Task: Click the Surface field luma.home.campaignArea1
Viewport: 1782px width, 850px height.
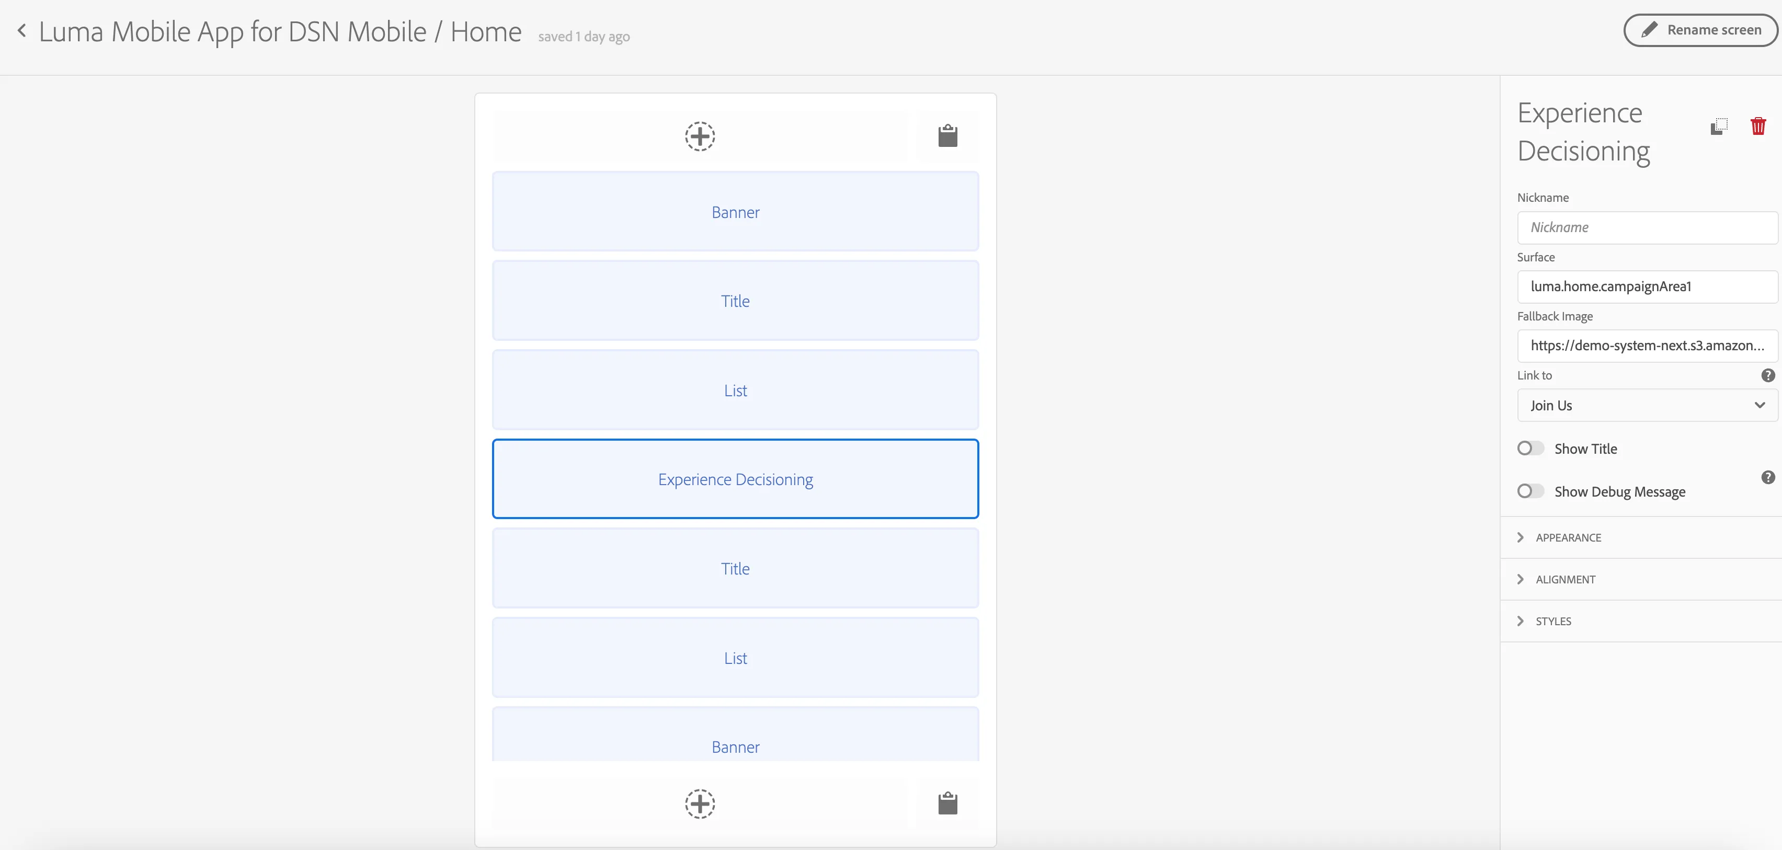Action: coord(1647,286)
